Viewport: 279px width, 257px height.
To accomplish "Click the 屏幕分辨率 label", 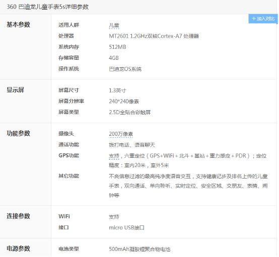I will click(71, 101).
